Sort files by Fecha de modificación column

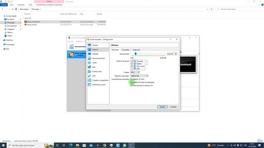[x=68, y=14]
